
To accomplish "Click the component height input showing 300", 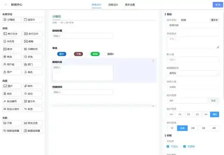I will [187, 101].
